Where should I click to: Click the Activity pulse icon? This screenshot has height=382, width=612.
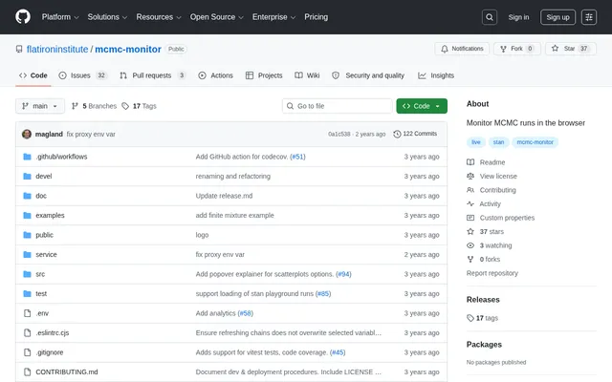[470, 203]
